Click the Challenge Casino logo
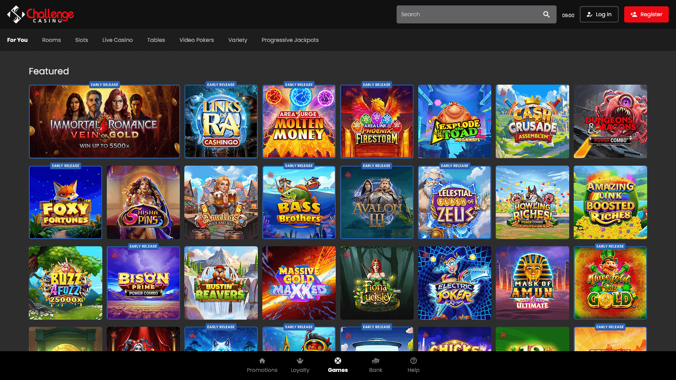The width and height of the screenshot is (676, 380). click(41, 14)
